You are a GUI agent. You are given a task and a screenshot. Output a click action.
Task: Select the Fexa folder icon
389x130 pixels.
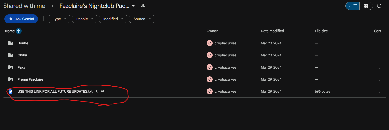point(11,67)
